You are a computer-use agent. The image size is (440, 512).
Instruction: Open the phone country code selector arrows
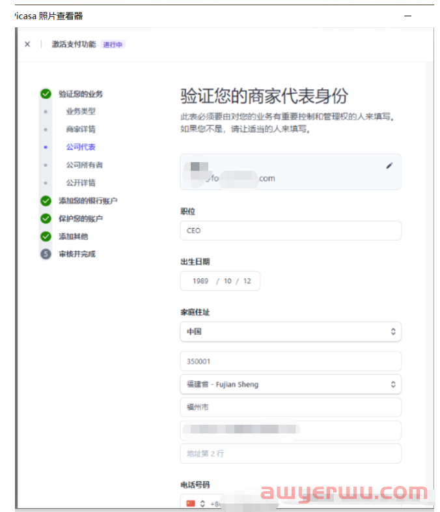point(202,504)
